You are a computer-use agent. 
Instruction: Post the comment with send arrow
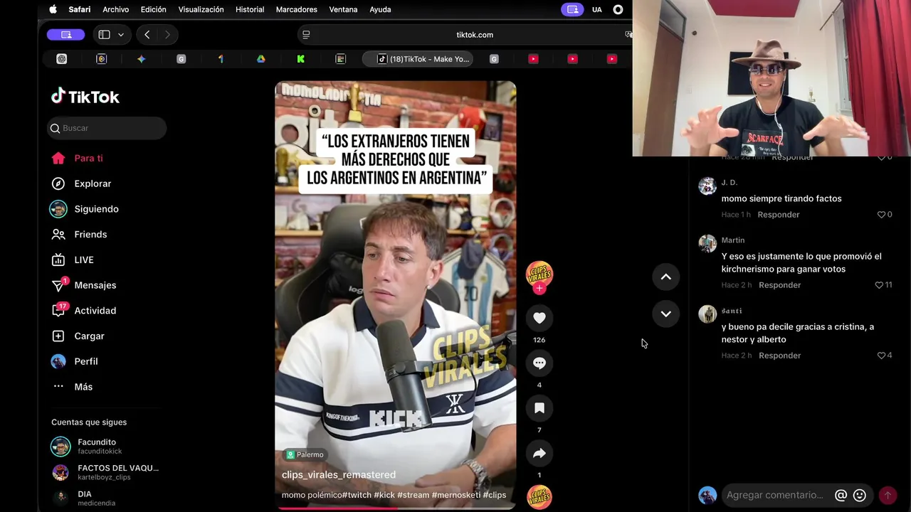pyautogui.click(x=888, y=495)
